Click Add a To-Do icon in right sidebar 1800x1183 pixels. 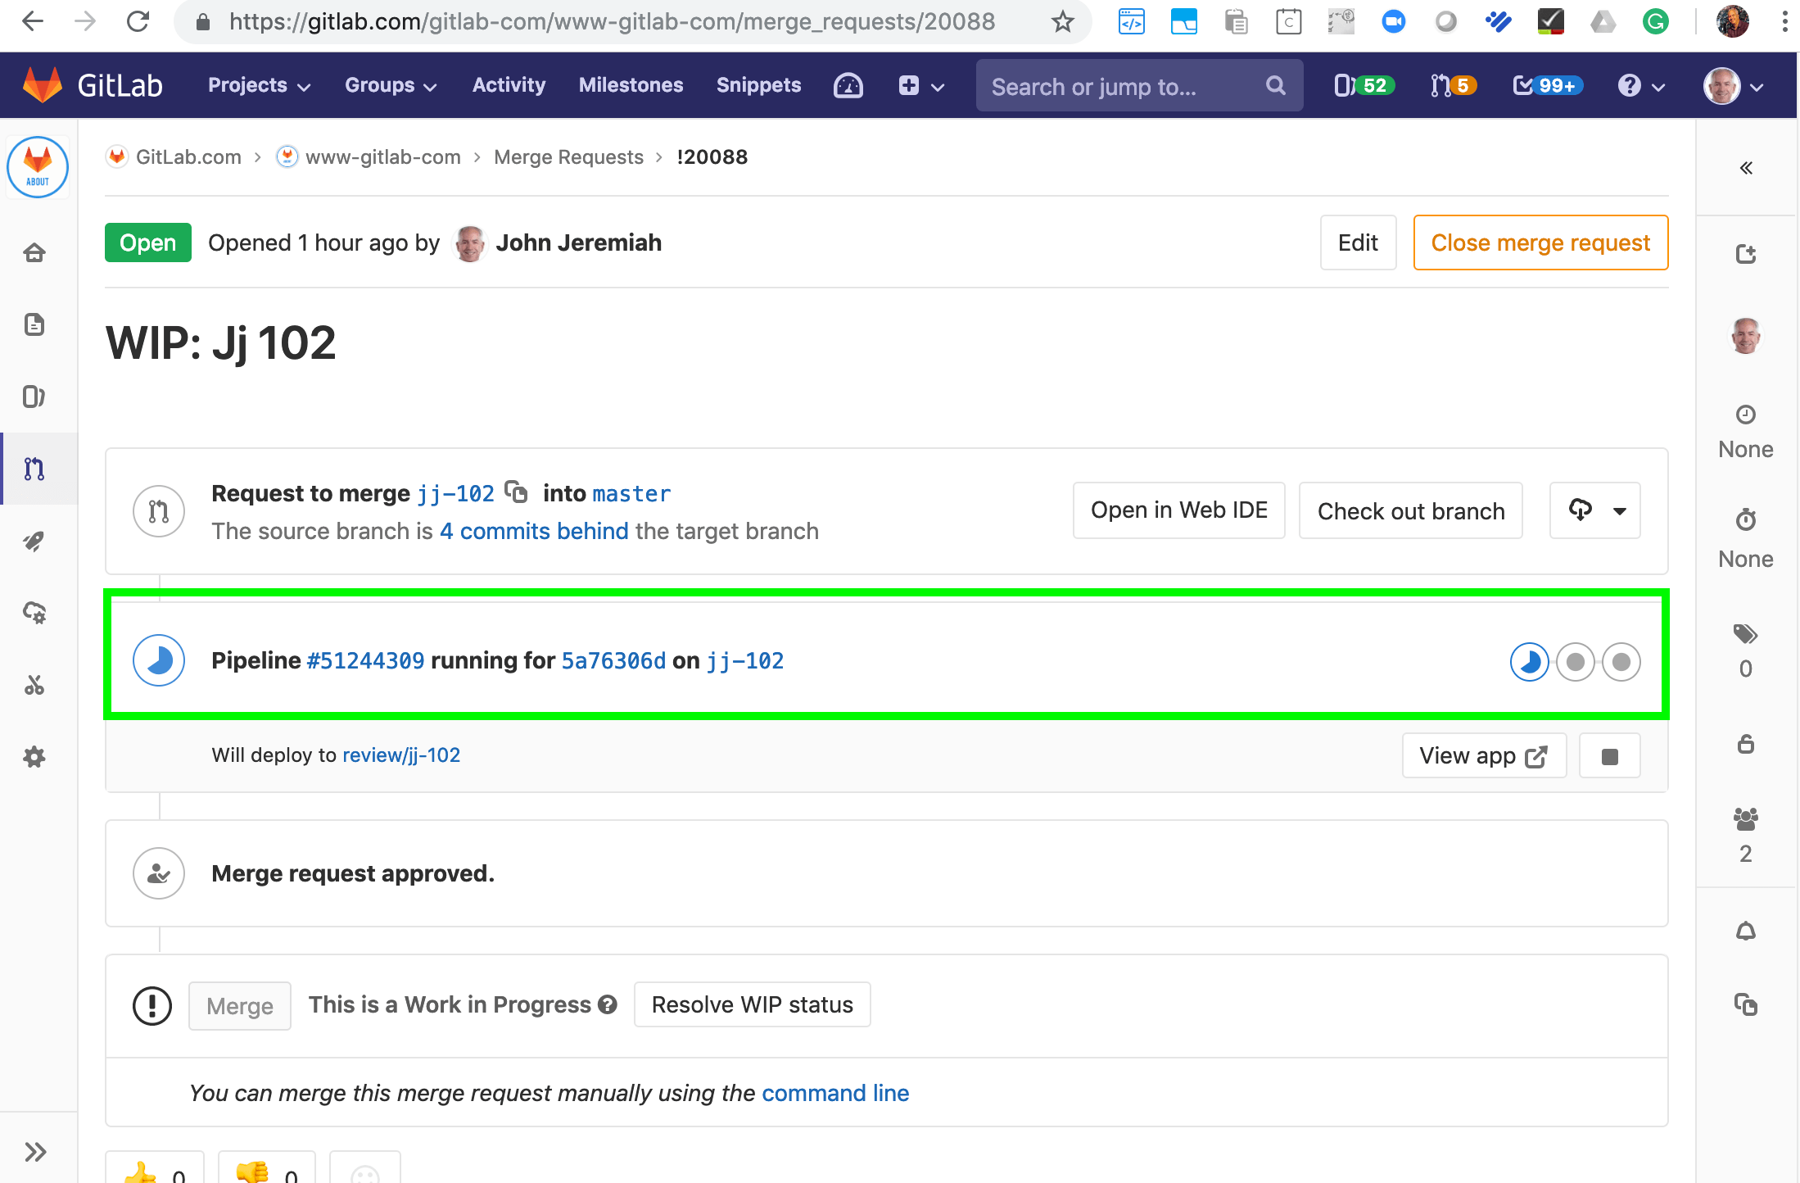pos(1746,254)
